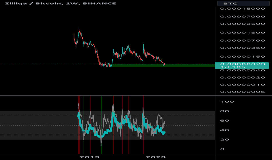Click the 2019 label on time axis
This screenshot has width=272, height=160.
(90, 157)
